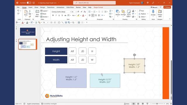Click the Accessibility Investigate status icon
187x105 pixels.
pos(42,104)
